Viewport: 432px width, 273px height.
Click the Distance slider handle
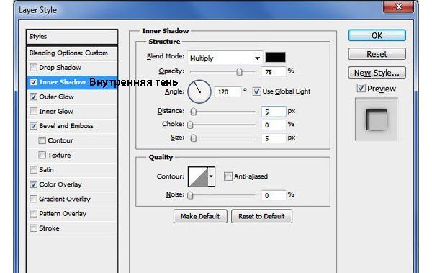[194, 112]
